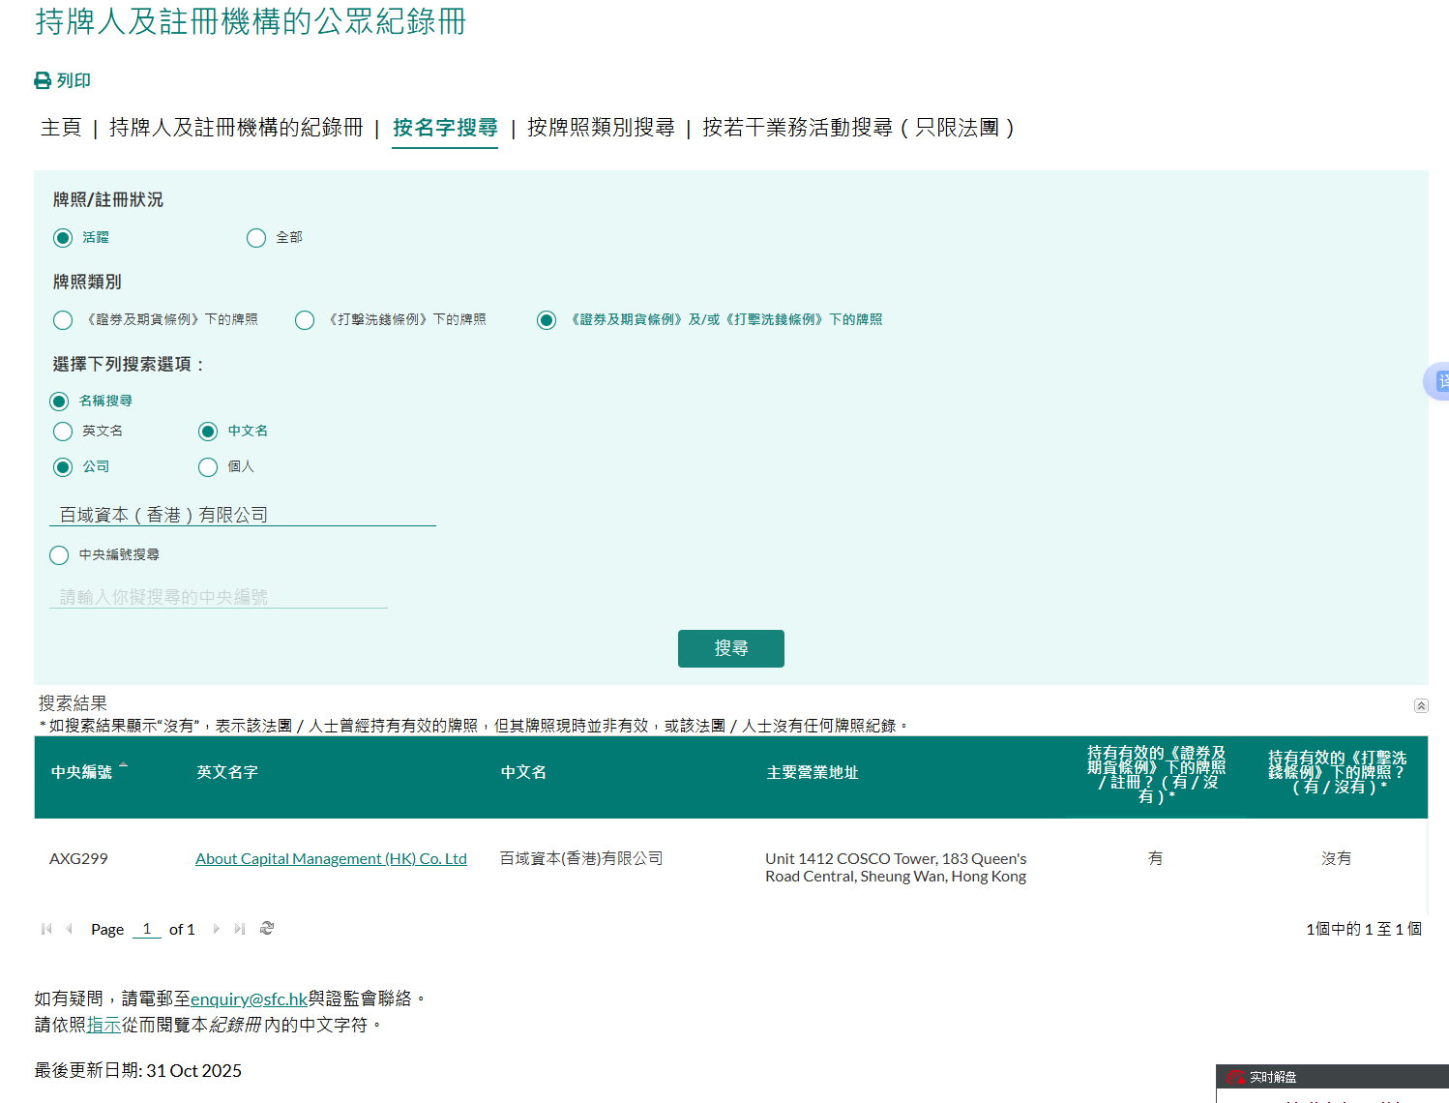Open 按牌照類別搜尋 tab
This screenshot has width=1449, height=1103.
click(x=600, y=128)
